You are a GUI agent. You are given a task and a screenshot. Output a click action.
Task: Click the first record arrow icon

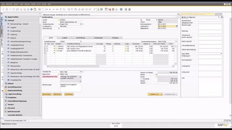(47, 9)
